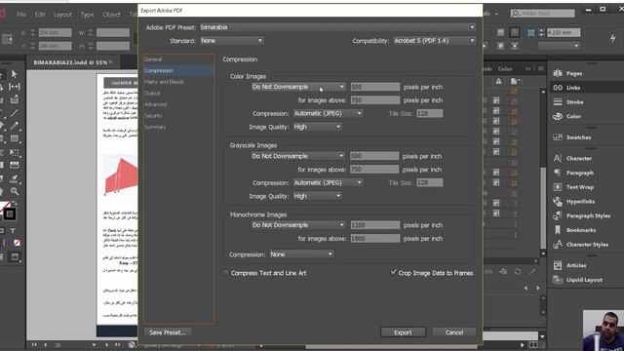Open the Character Styles panel icon

[558, 245]
